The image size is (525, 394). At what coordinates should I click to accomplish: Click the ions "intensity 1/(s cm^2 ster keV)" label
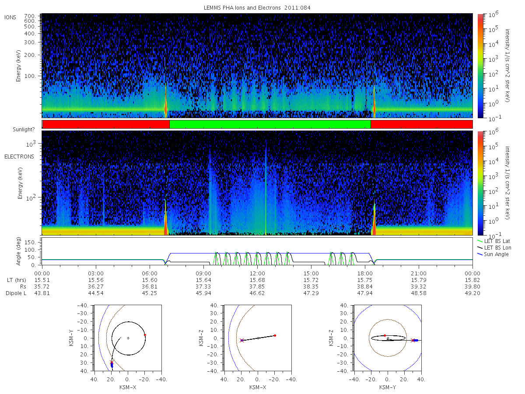coord(508,66)
